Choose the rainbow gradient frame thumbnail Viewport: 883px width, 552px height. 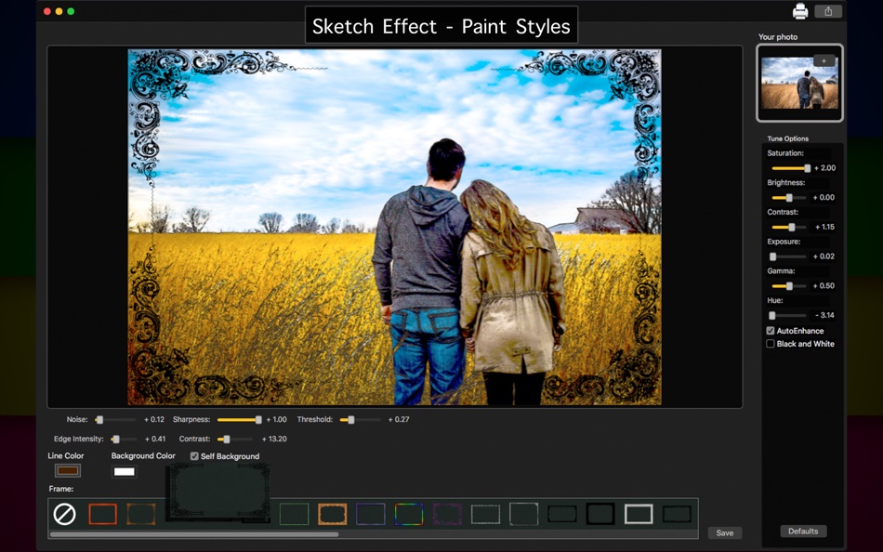coord(409,514)
